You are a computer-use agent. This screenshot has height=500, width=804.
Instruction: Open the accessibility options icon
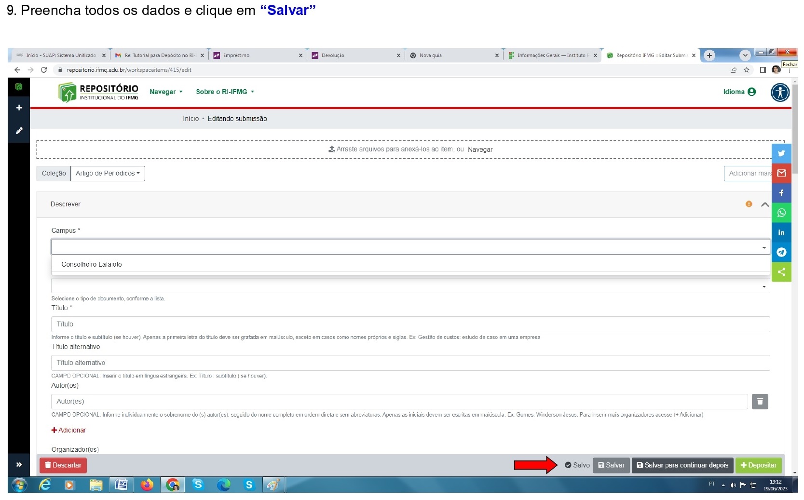pyautogui.click(x=780, y=92)
